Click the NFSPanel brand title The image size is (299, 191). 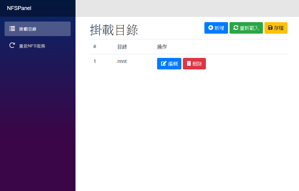tap(19, 8)
